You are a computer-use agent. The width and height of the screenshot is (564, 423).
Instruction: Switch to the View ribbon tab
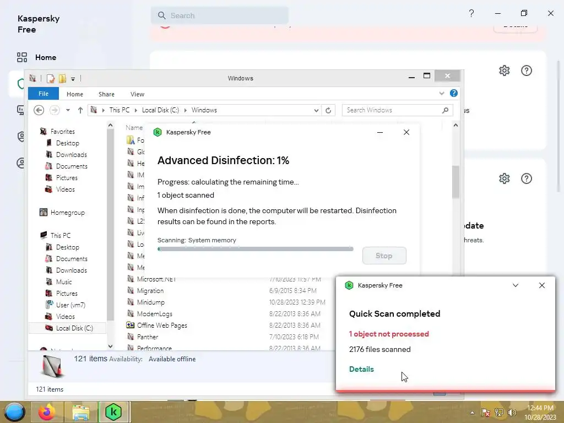coord(137,94)
